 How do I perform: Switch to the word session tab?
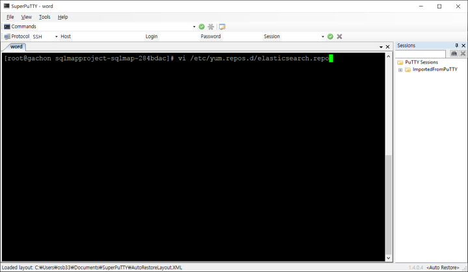coord(16,47)
